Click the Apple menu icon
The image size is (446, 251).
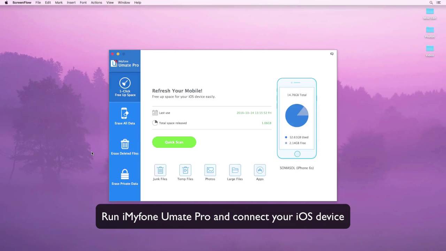point(6,2)
